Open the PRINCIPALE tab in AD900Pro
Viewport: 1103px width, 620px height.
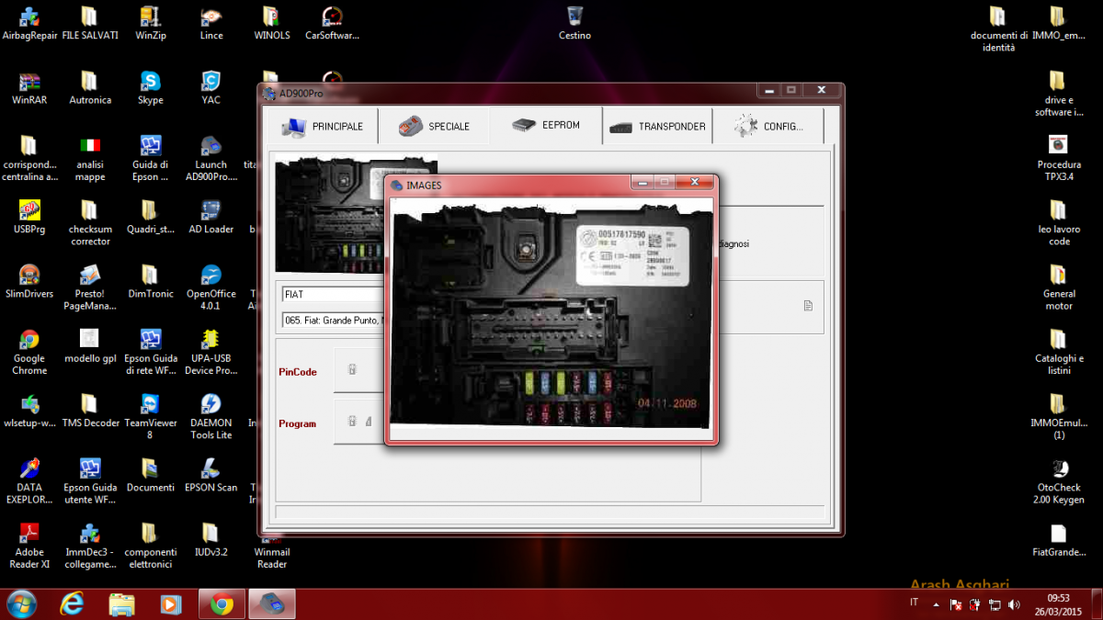point(321,126)
